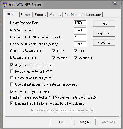
Task: Open the Exports tab
Action: (40, 15)
